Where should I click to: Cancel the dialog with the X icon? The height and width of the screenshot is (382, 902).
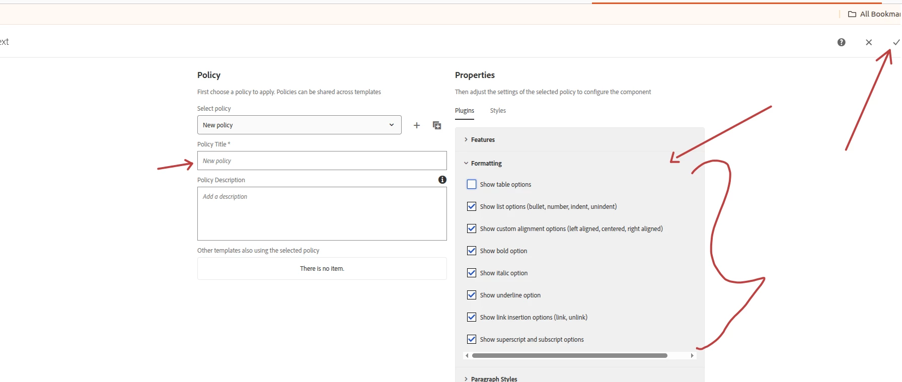point(869,42)
